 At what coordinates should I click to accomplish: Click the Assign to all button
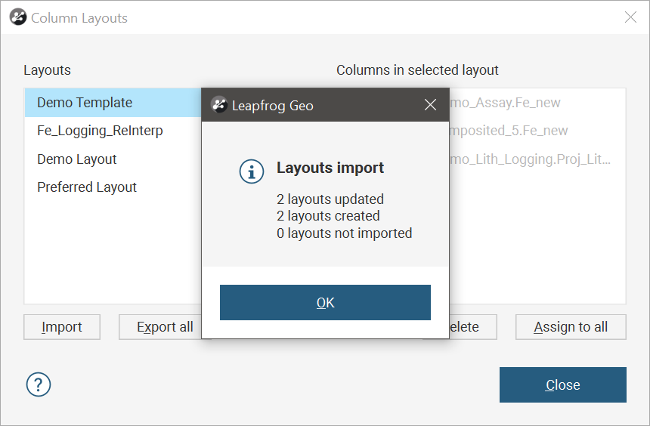click(x=571, y=327)
